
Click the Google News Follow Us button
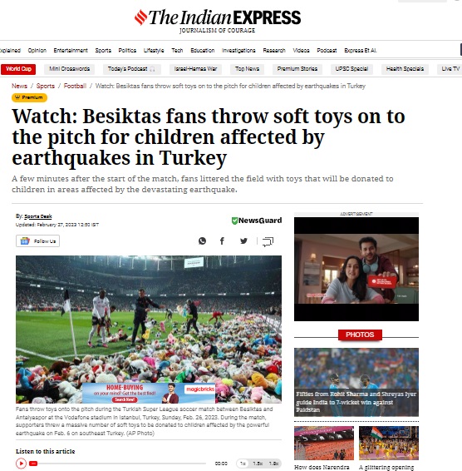coord(37,241)
